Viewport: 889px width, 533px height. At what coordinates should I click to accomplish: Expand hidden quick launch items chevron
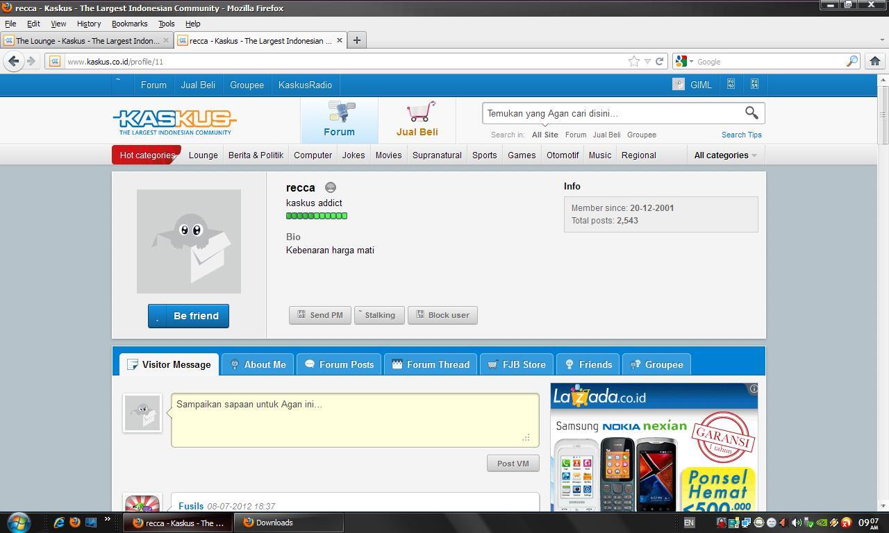pyautogui.click(x=107, y=518)
